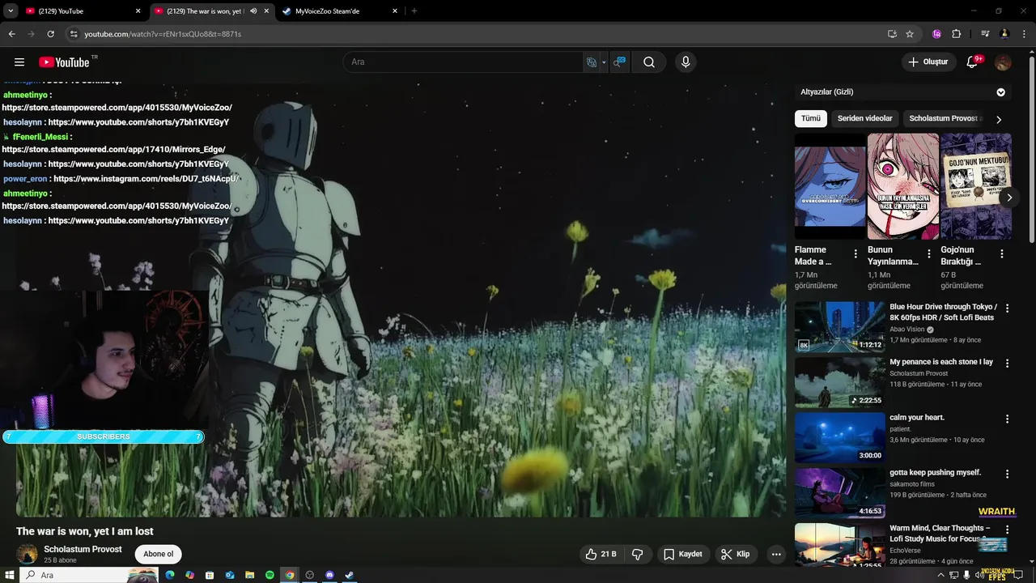Start voice search with the microphone icon

click(686, 62)
